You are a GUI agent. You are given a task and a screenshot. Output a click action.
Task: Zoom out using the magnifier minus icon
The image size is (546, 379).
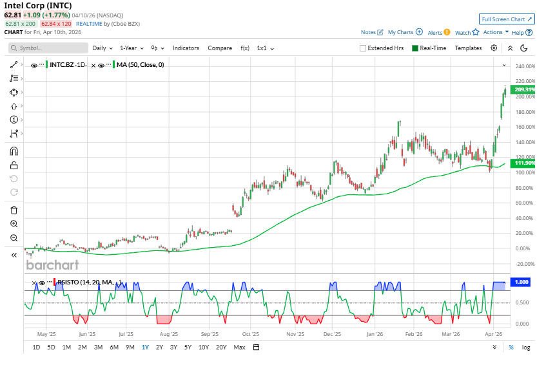(14, 238)
